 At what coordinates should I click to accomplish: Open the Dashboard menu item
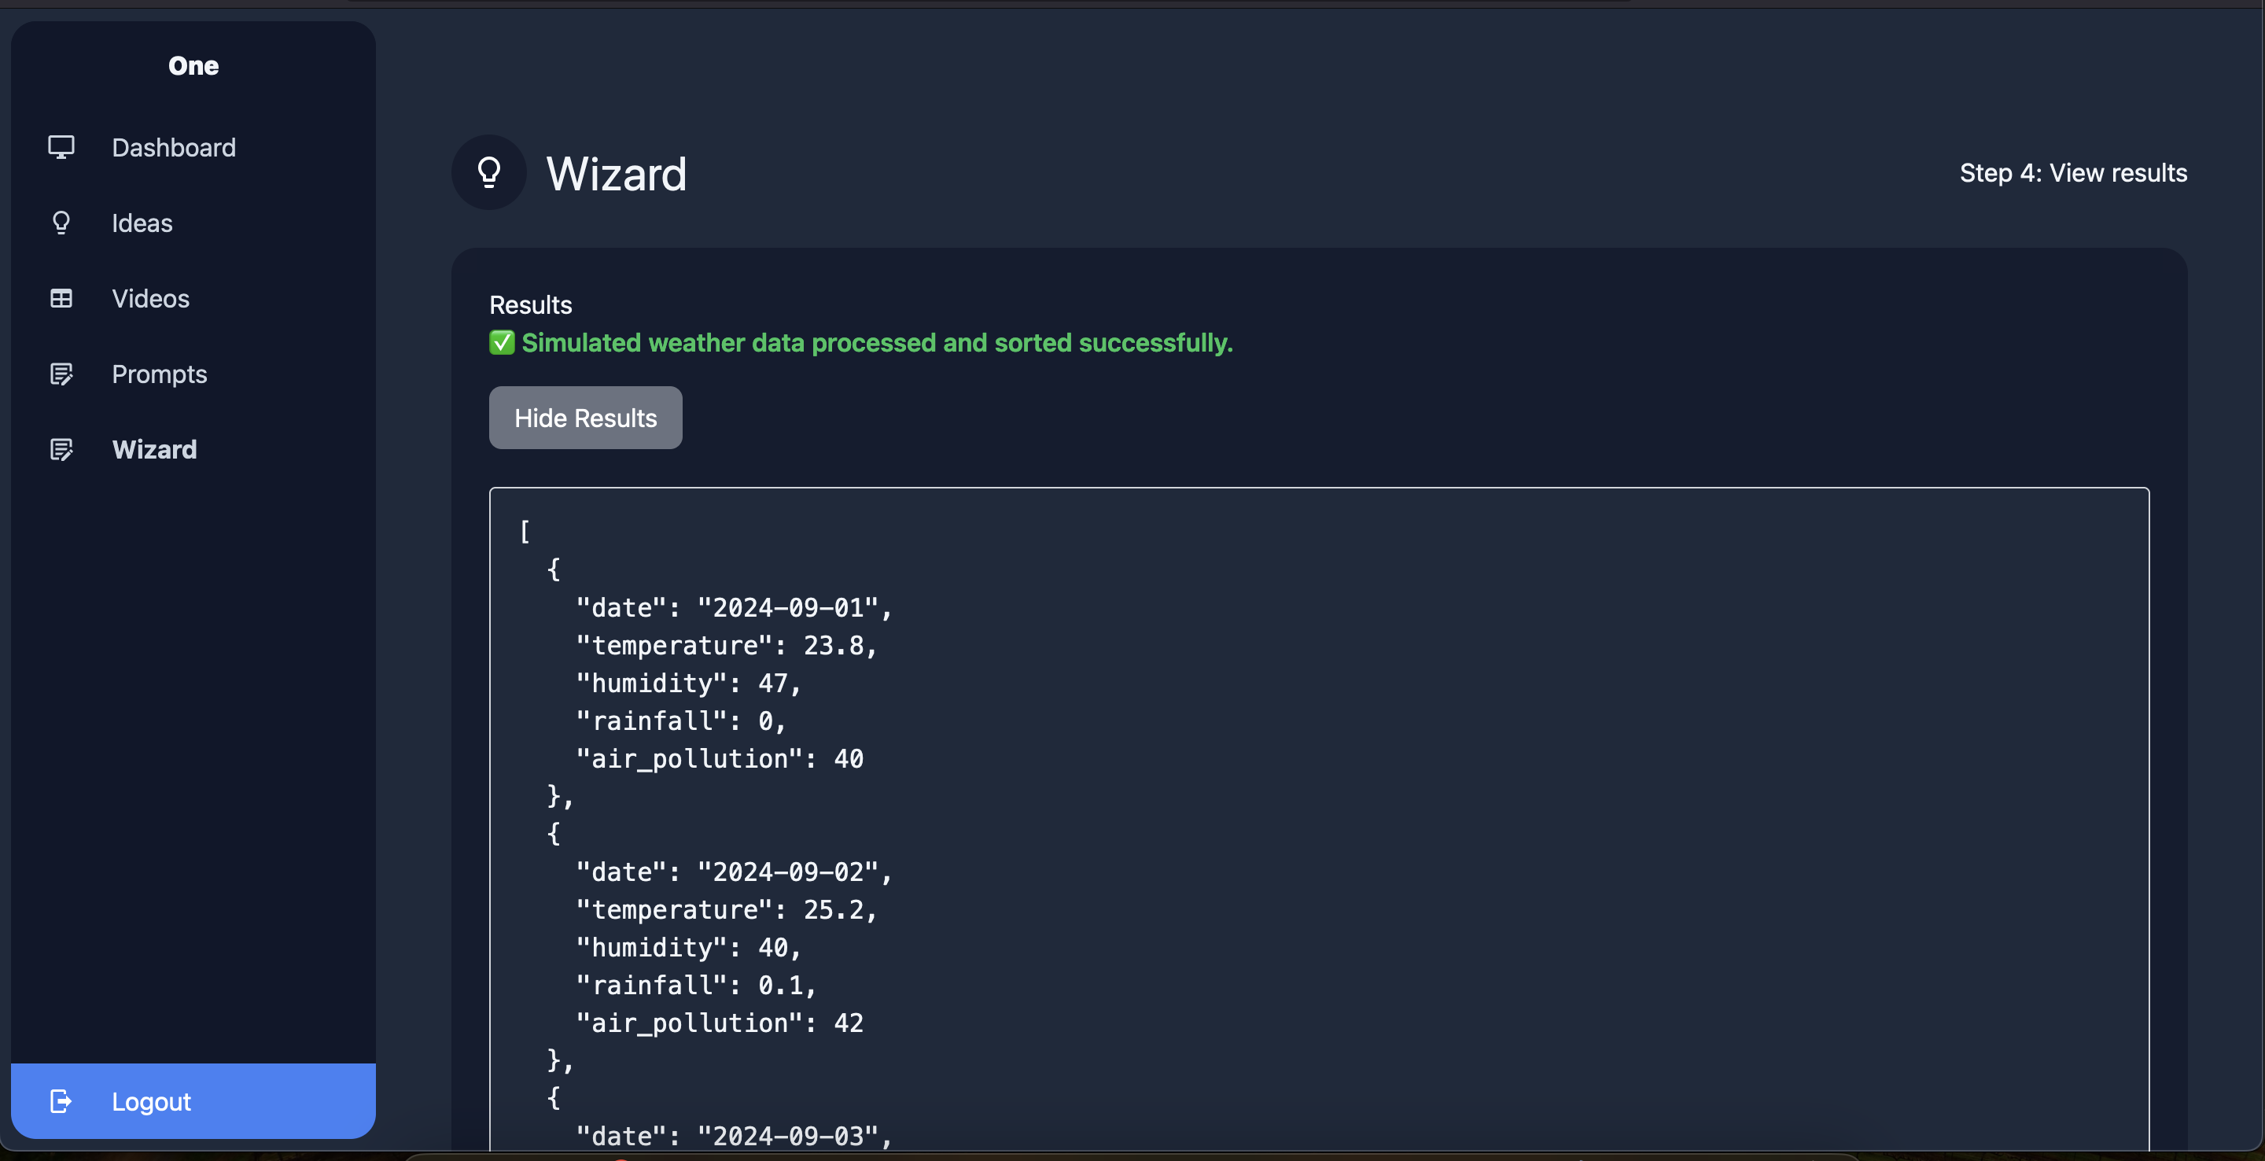point(173,147)
